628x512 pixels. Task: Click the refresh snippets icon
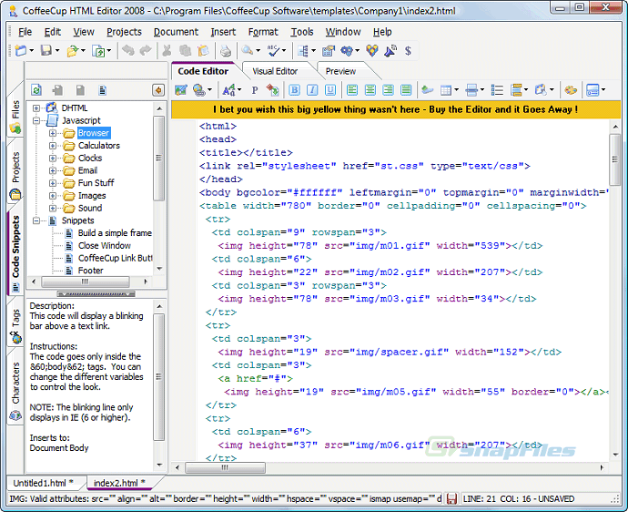[x=36, y=90]
